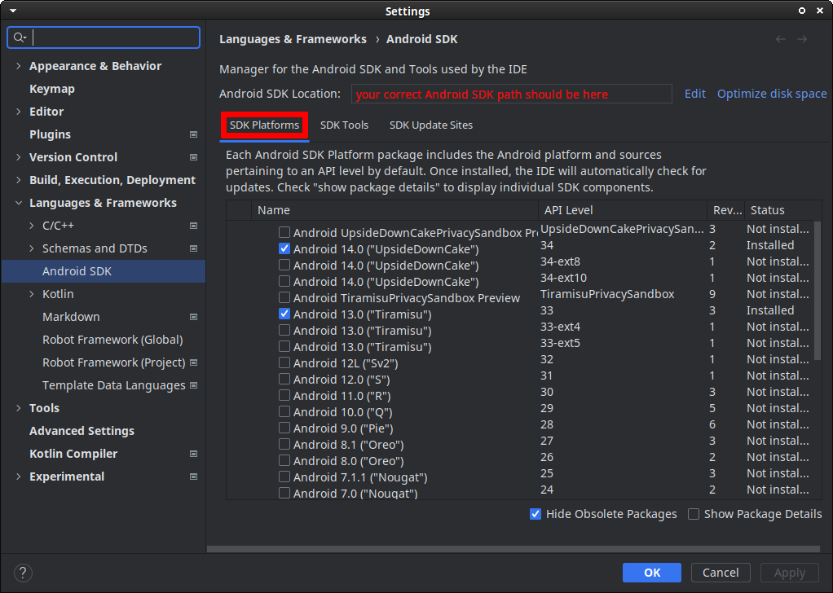Enable Show Package Details checkbox
This screenshot has height=593, width=833.
[x=694, y=514]
